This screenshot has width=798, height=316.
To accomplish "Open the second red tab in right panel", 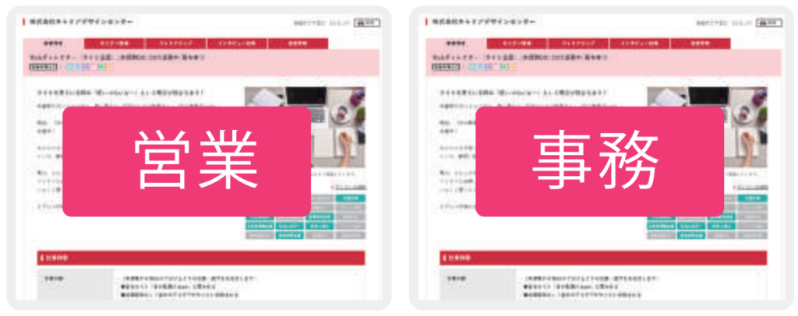I will (x=517, y=44).
